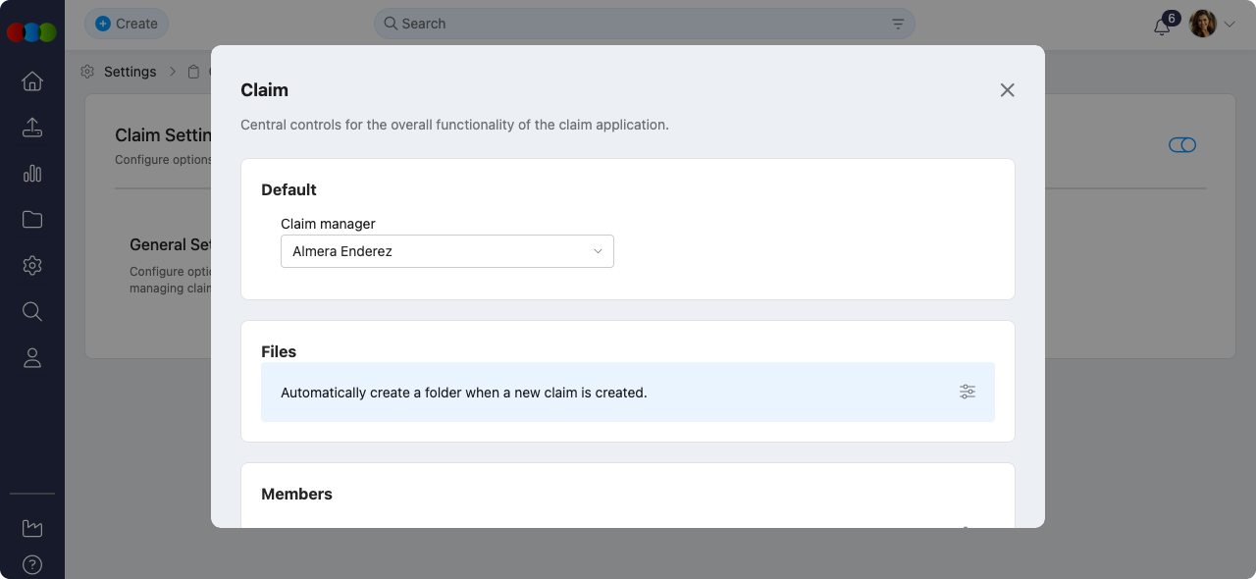This screenshot has height=579, width=1256.
Task: Open notifications bell with 6 badge
Action: pos(1162,26)
